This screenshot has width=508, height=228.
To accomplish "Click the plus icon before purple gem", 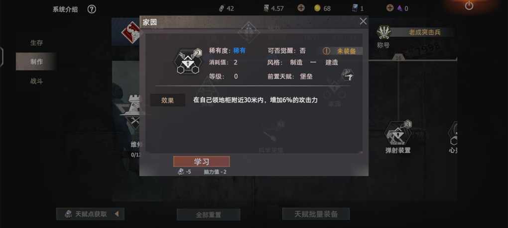I will click(390, 8).
